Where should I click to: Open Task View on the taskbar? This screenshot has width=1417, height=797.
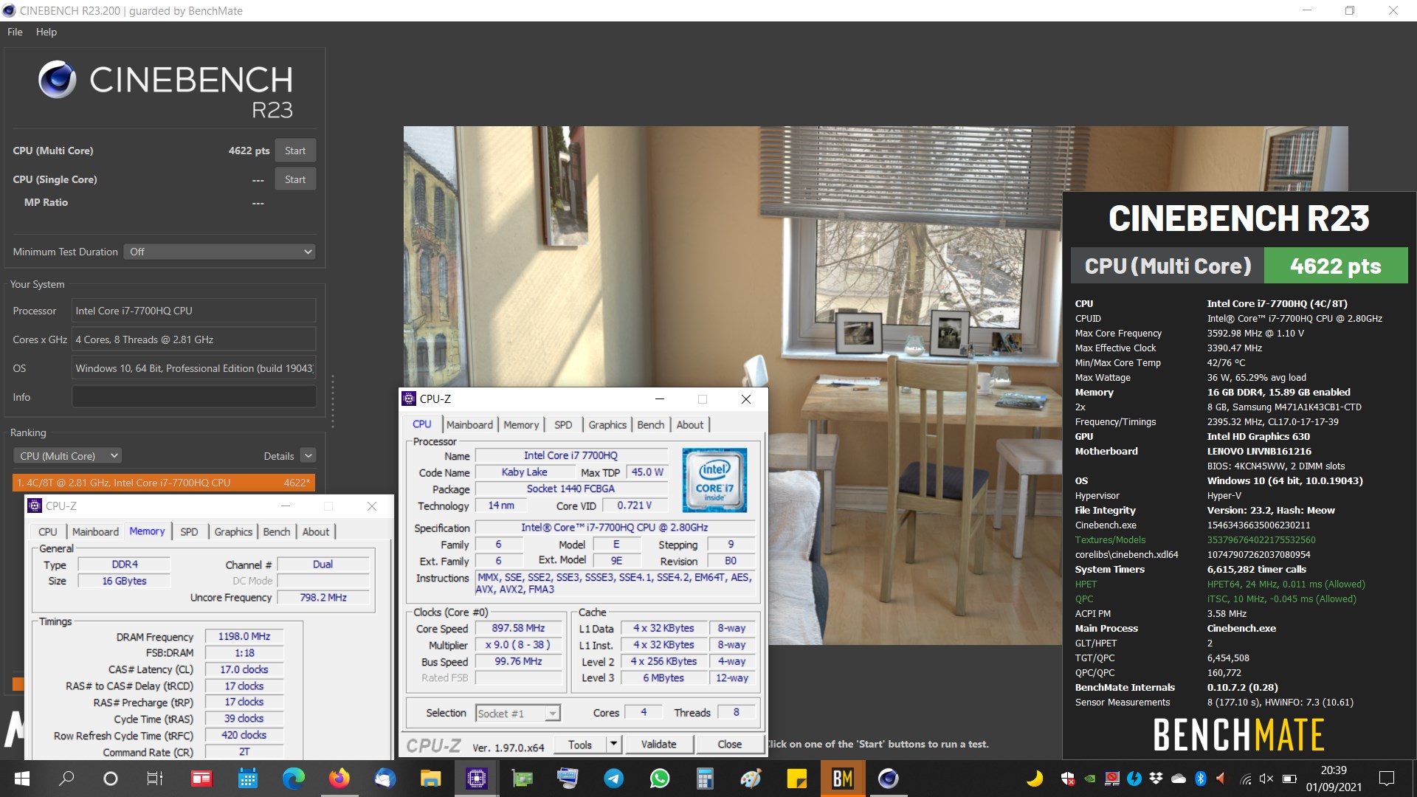(155, 779)
